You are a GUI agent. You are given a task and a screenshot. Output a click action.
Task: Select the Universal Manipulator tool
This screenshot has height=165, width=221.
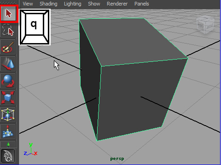tap(8, 115)
